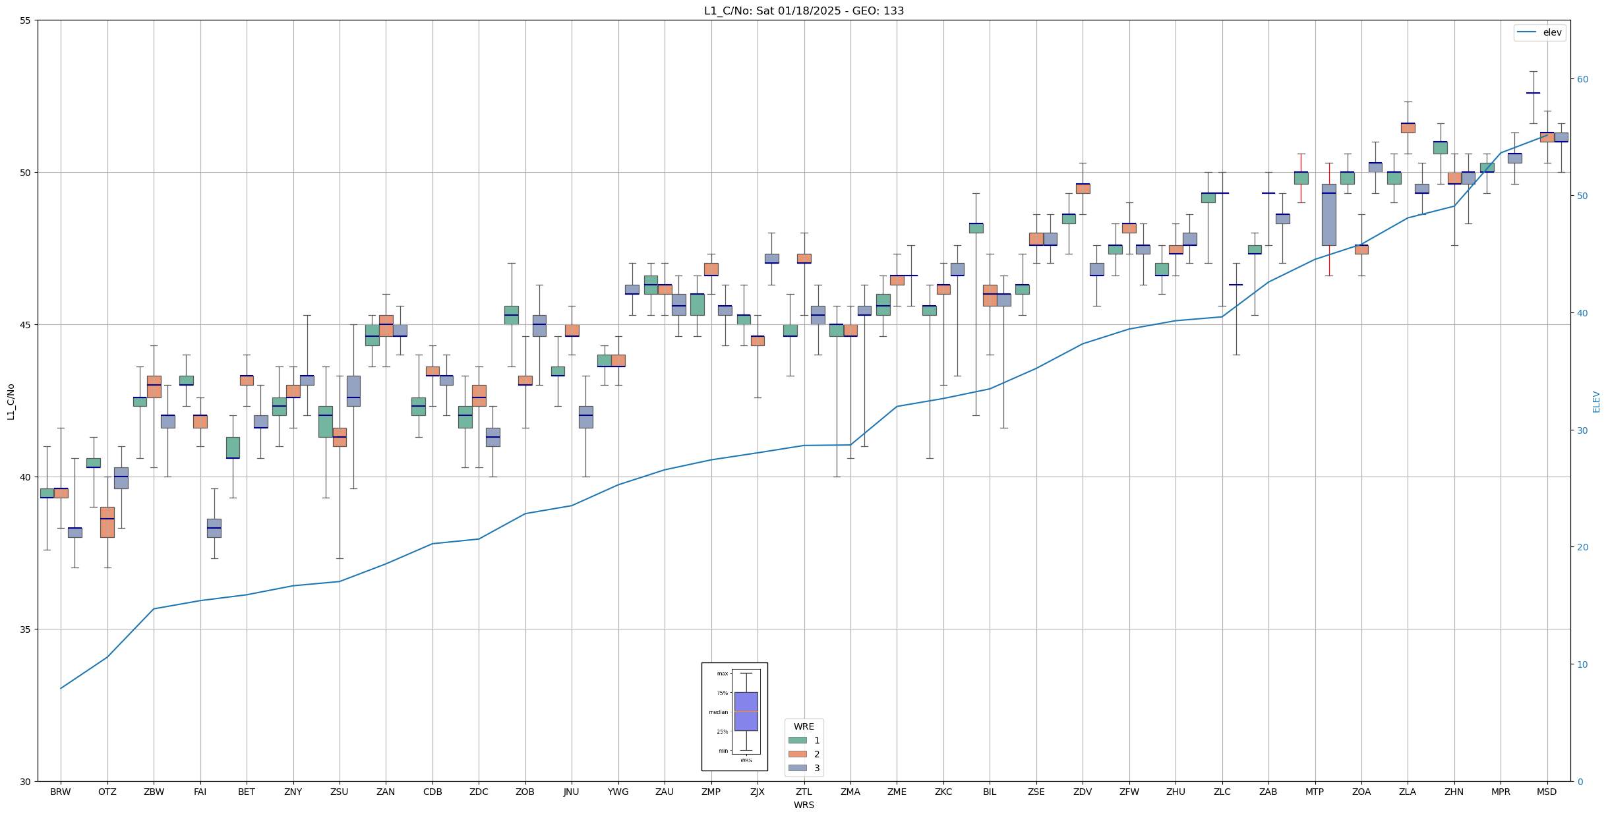Screen dimensions: 1608x816
Task: Click the 60 tick on right elevation axis
Action: pyautogui.click(x=1582, y=79)
